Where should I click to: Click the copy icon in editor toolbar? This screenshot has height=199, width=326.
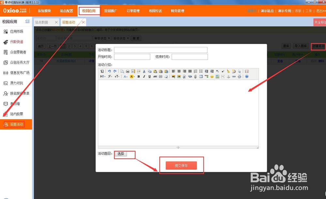(x=150, y=71)
